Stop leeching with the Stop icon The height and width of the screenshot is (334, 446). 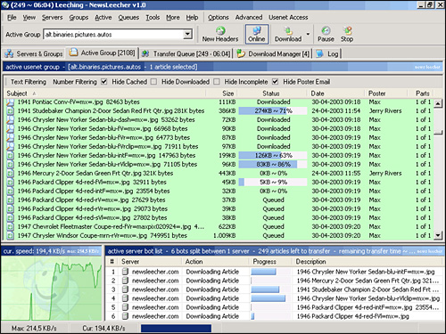(347, 30)
